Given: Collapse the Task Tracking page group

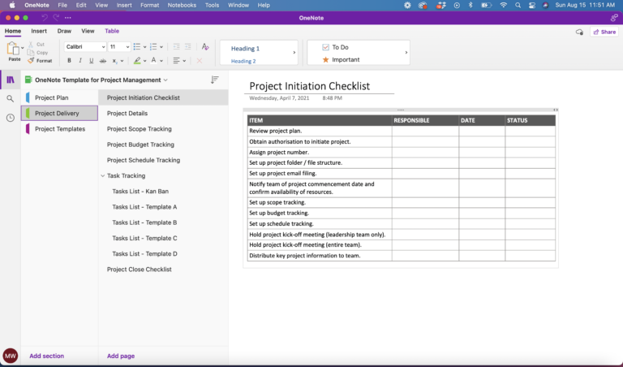Looking at the screenshot, I should coord(102,176).
